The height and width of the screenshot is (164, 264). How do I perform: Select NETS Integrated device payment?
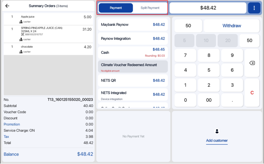coord(133,95)
